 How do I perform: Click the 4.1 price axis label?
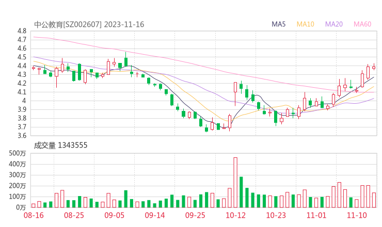(22, 92)
